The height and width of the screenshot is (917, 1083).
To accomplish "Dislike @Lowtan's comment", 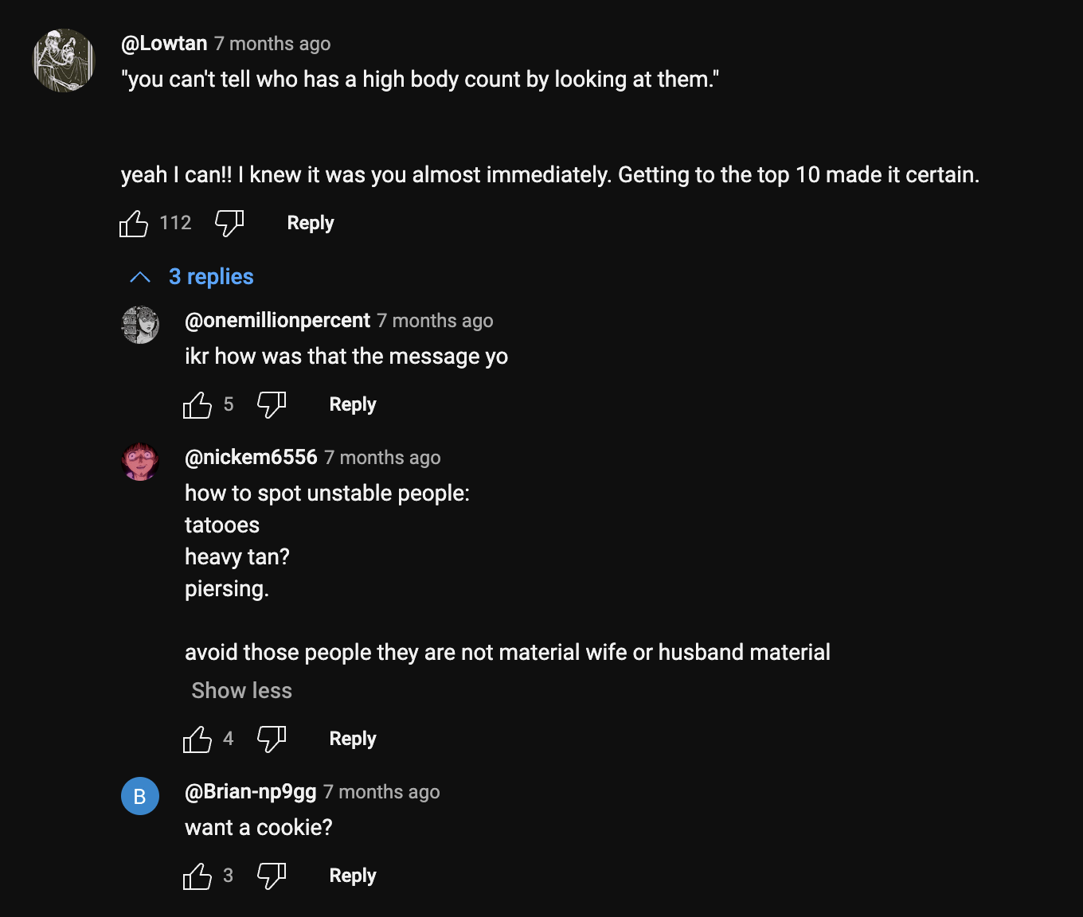I will [229, 224].
